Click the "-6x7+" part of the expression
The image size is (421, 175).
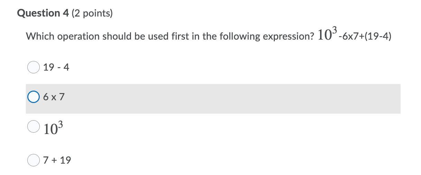pos(351,37)
